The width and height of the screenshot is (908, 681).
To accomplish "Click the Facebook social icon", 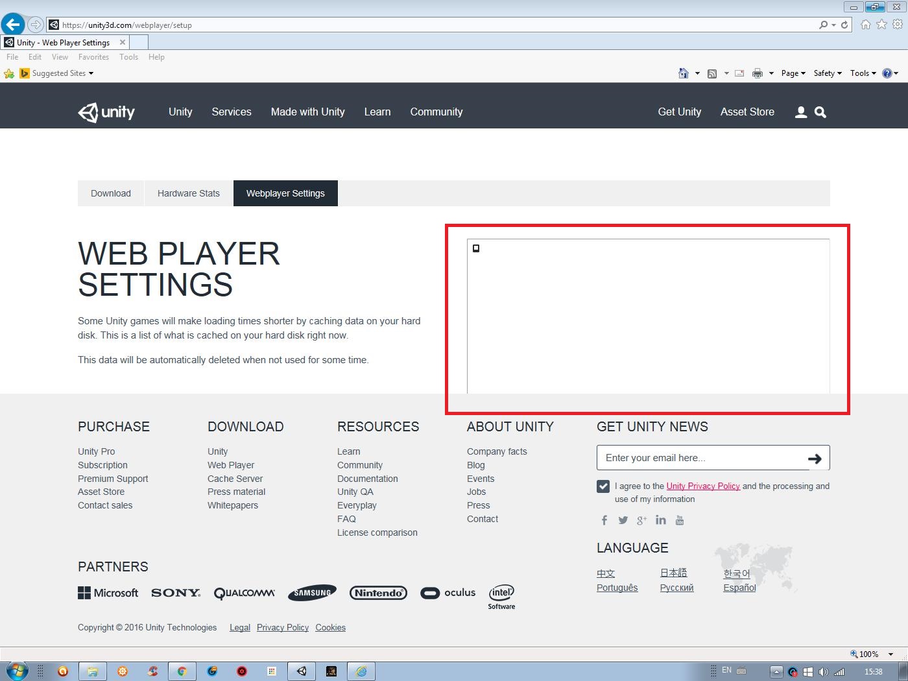I will point(604,520).
